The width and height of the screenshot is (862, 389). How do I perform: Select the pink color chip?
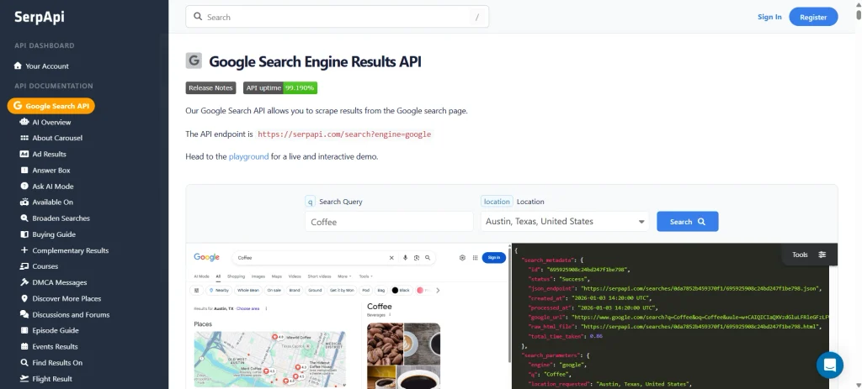tap(424, 290)
